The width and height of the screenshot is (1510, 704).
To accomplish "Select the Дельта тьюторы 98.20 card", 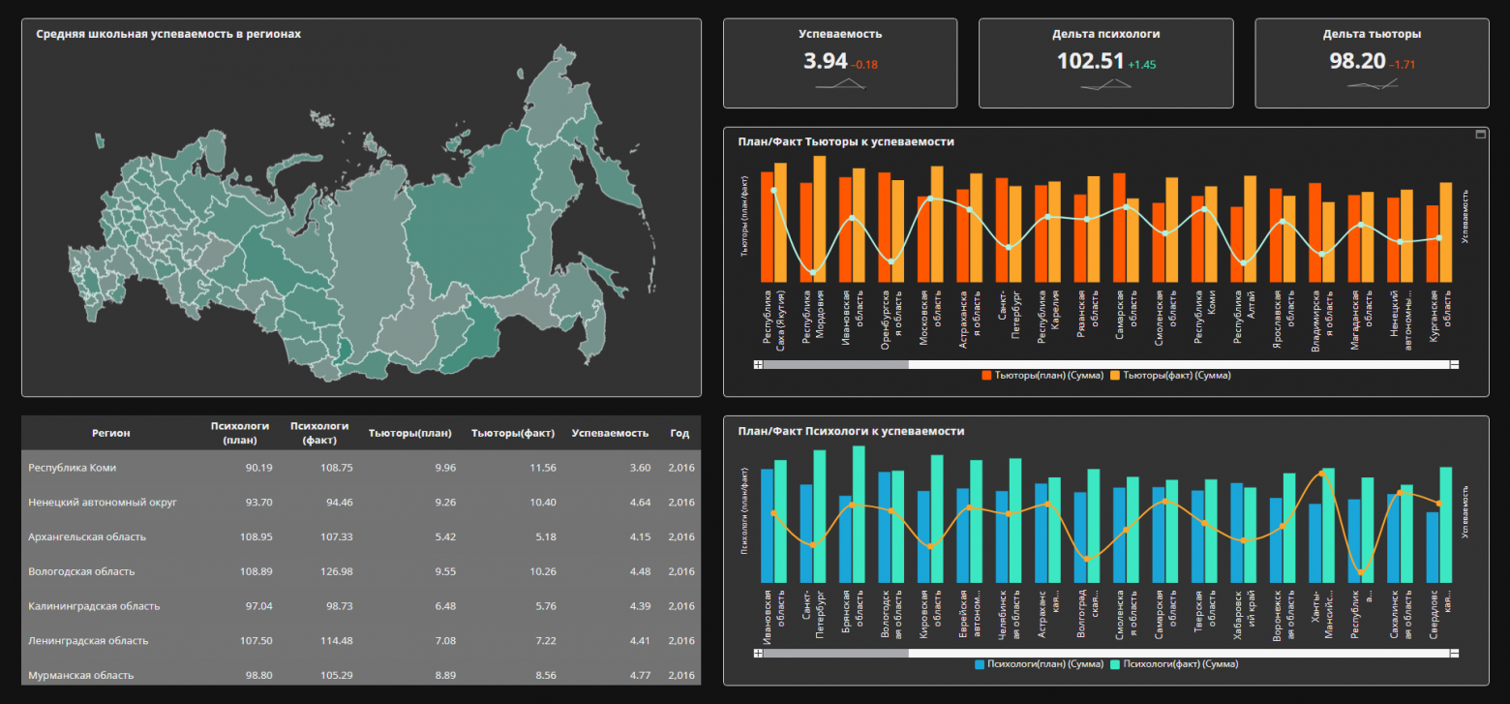I will tap(1372, 63).
